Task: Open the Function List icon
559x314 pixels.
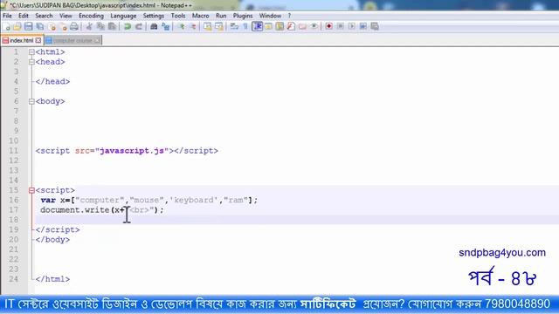Action: pyautogui.click(x=291, y=26)
